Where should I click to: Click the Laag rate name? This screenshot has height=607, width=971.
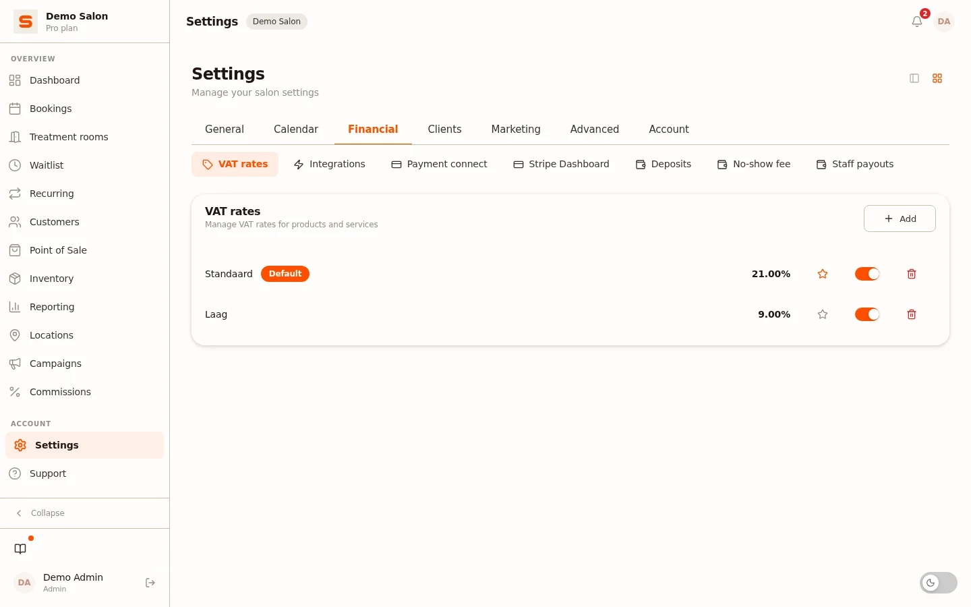216,314
